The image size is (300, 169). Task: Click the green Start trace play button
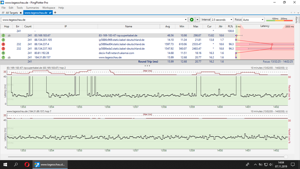(x=191, y=20)
